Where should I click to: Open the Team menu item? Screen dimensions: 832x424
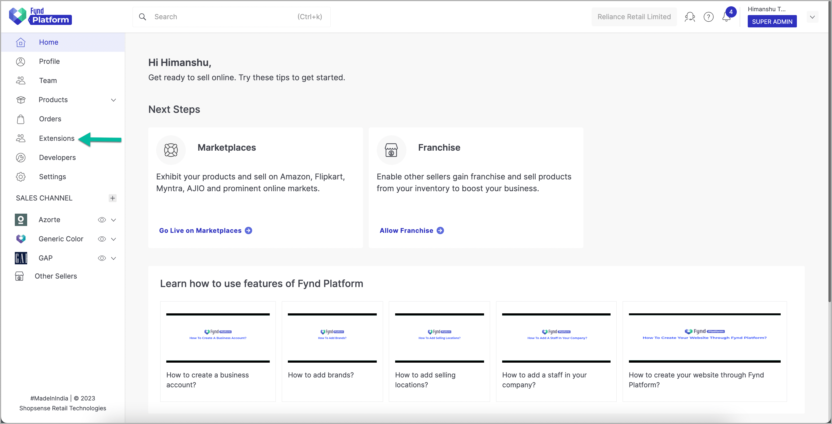[x=48, y=80]
